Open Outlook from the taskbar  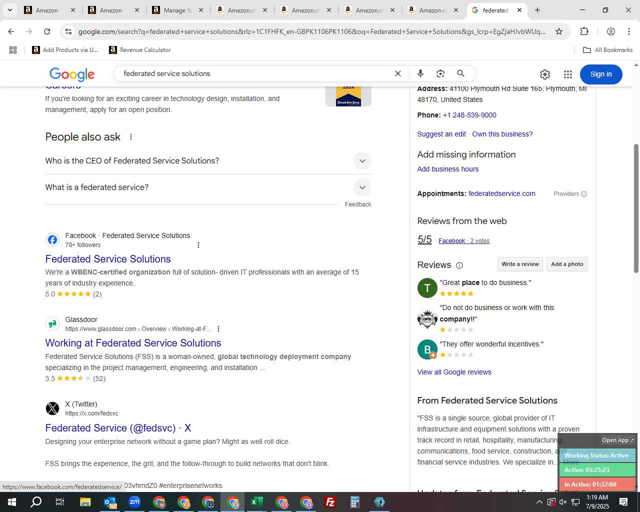tap(110, 502)
